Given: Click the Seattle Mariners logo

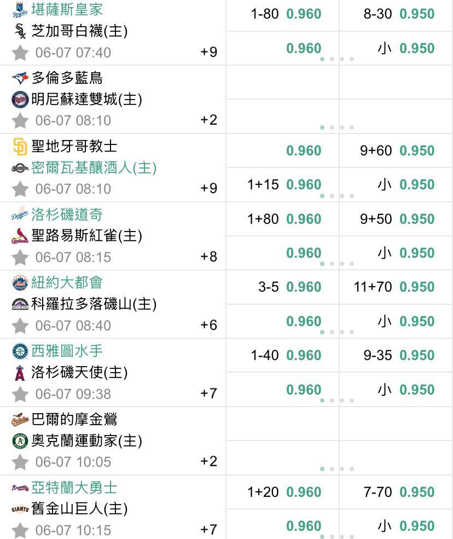Looking at the screenshot, I should (x=20, y=351).
